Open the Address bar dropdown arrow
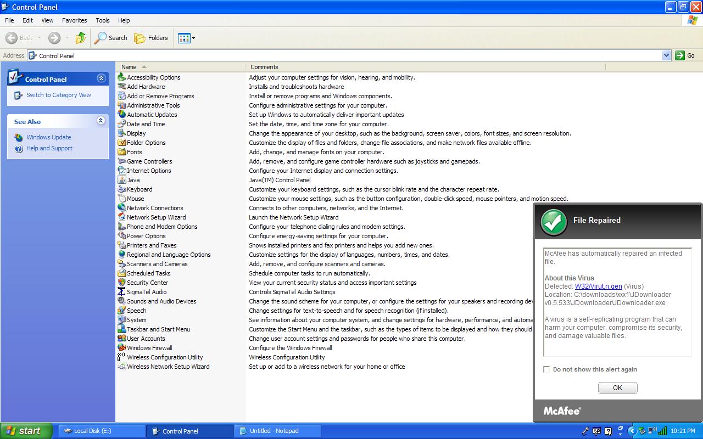 [x=667, y=55]
